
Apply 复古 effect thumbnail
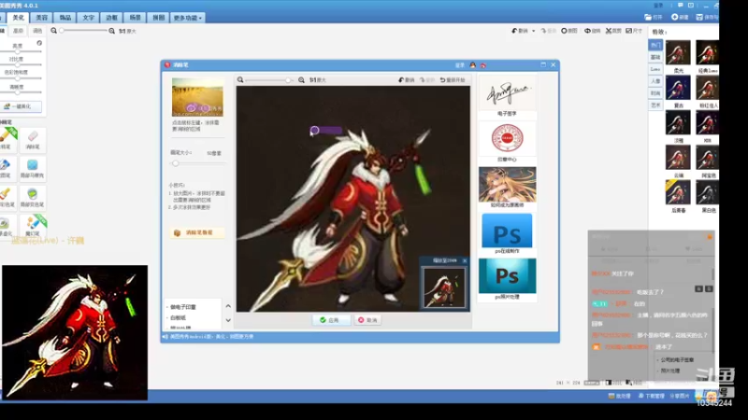[x=678, y=88]
